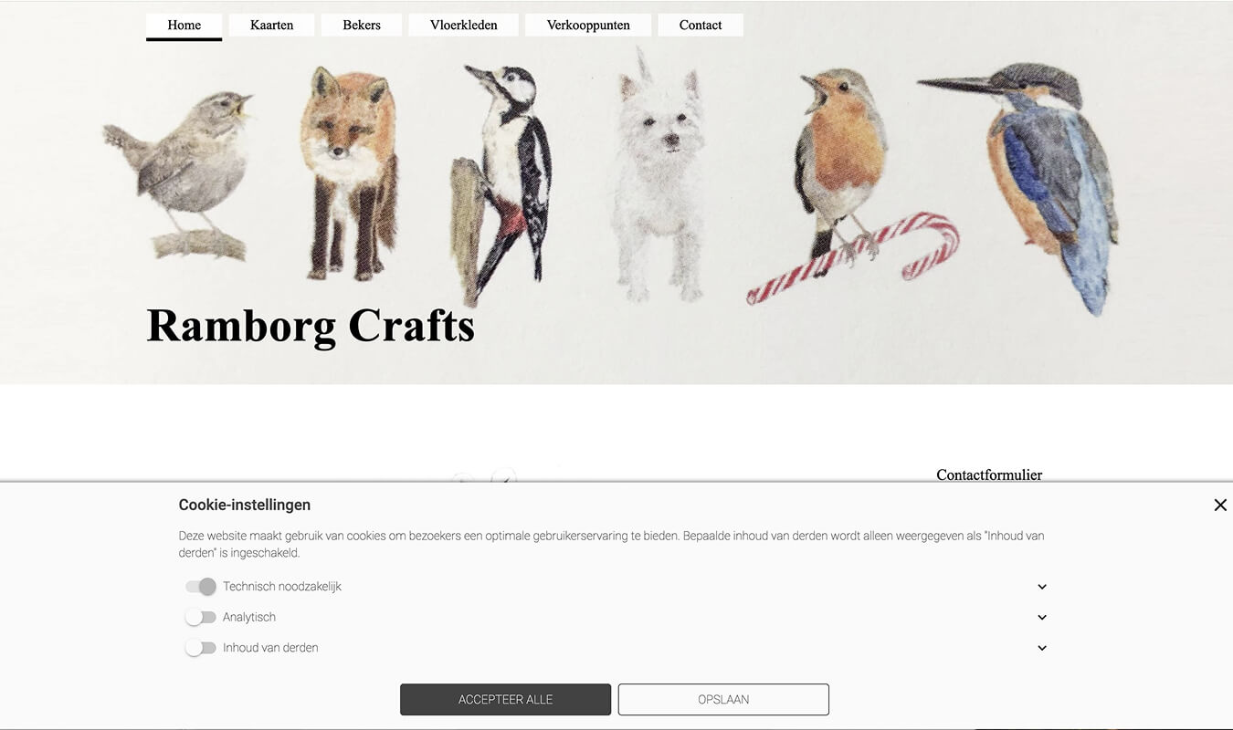Click the OPSLAAN button
The height and width of the screenshot is (730, 1233).
(723, 700)
